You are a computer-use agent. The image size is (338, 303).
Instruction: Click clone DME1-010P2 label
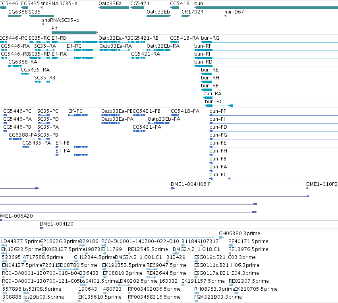click(x=322, y=184)
